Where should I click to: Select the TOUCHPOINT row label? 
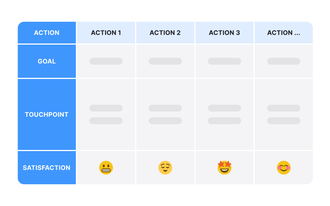[47, 114]
